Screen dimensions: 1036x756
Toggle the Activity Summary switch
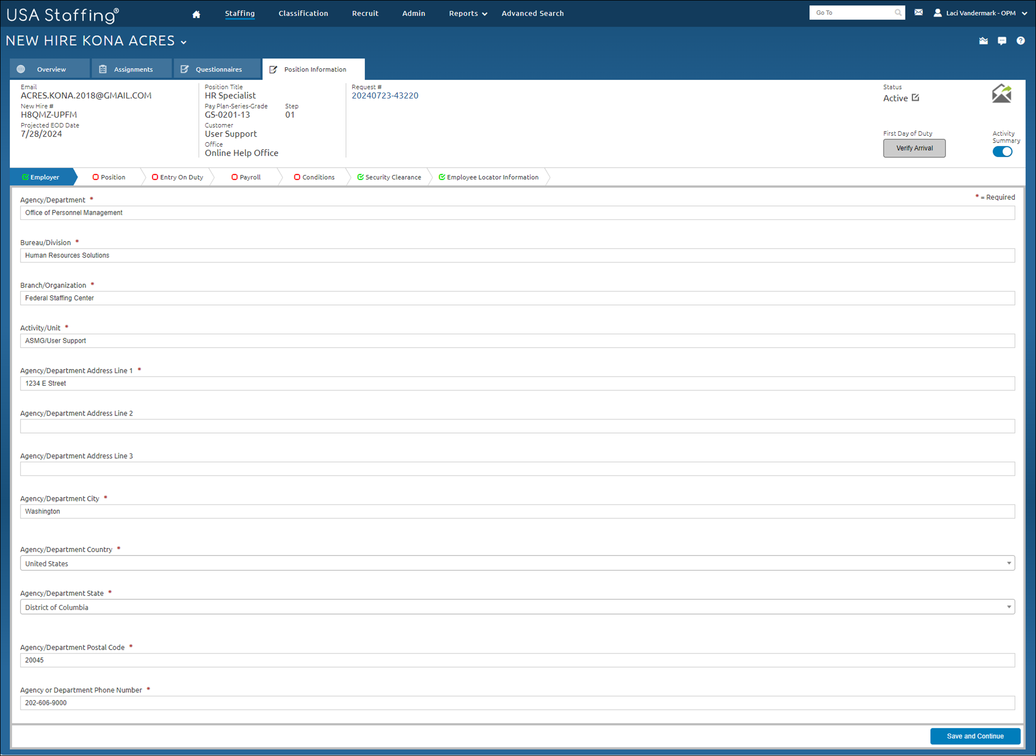(1002, 151)
